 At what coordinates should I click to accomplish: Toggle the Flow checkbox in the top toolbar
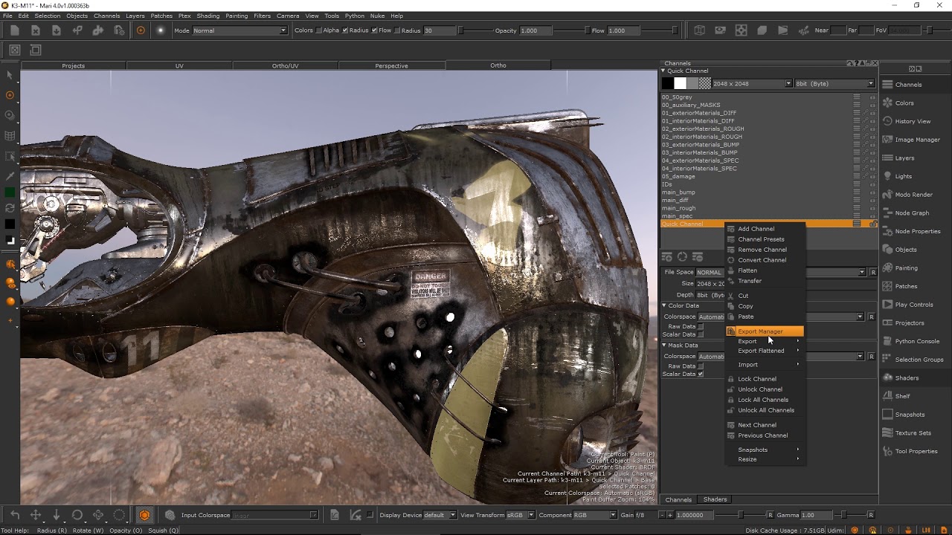point(374,30)
